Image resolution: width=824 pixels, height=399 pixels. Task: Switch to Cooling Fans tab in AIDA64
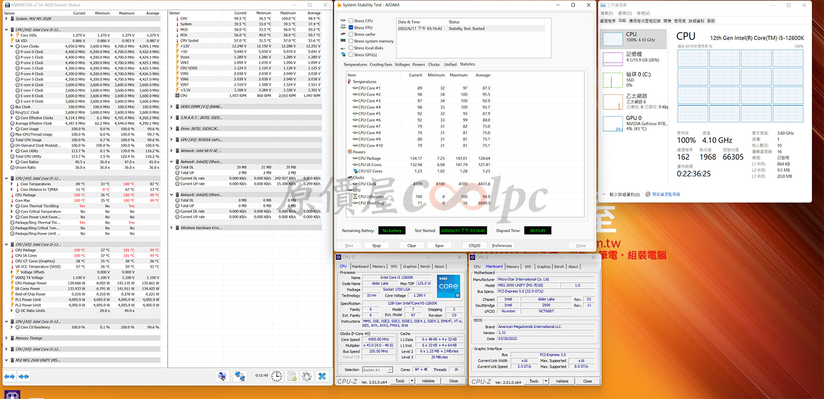[381, 64]
